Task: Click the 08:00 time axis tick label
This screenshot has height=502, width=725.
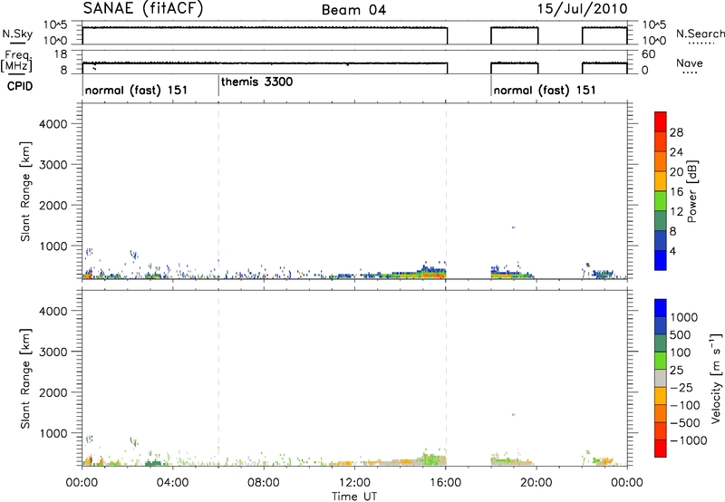Action: [x=263, y=483]
